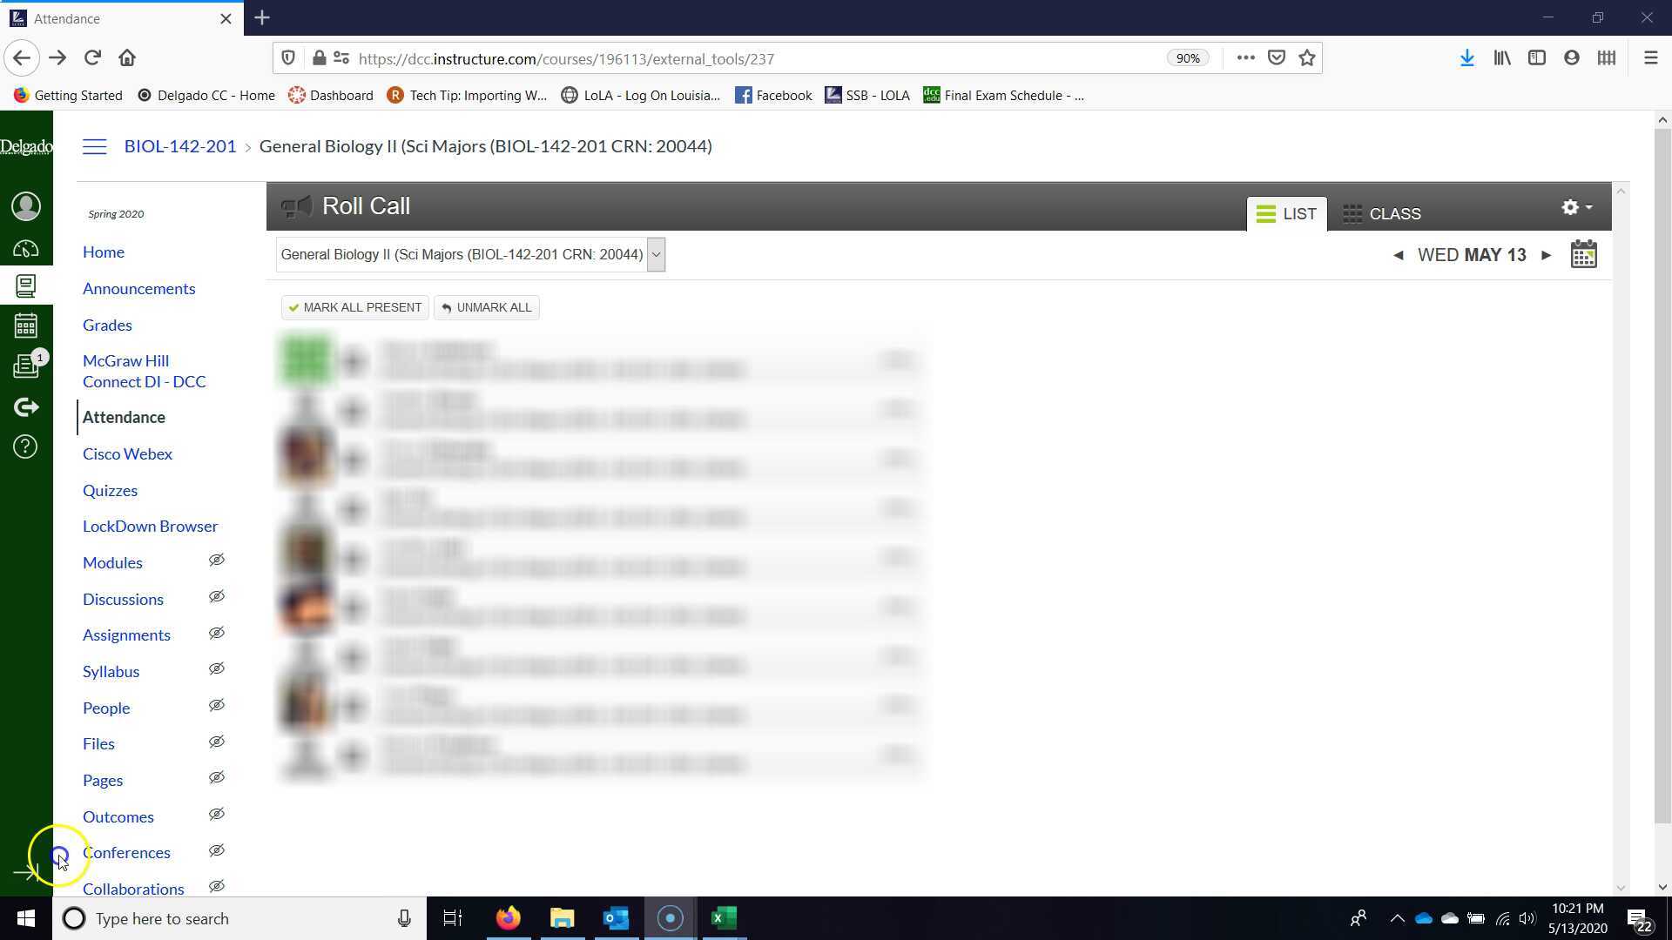This screenshot has width=1672, height=940.
Task: Click the MARK ALL PRESENT button
Action: click(x=354, y=307)
